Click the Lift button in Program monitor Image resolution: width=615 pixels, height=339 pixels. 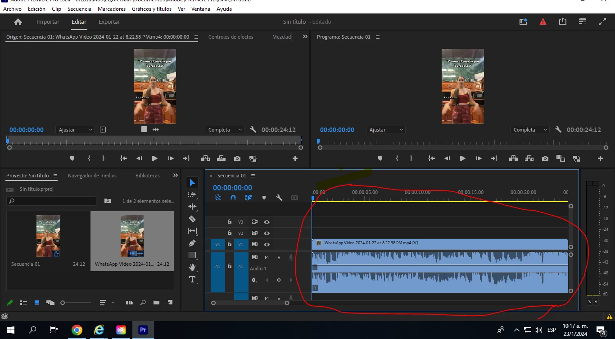coord(513,158)
